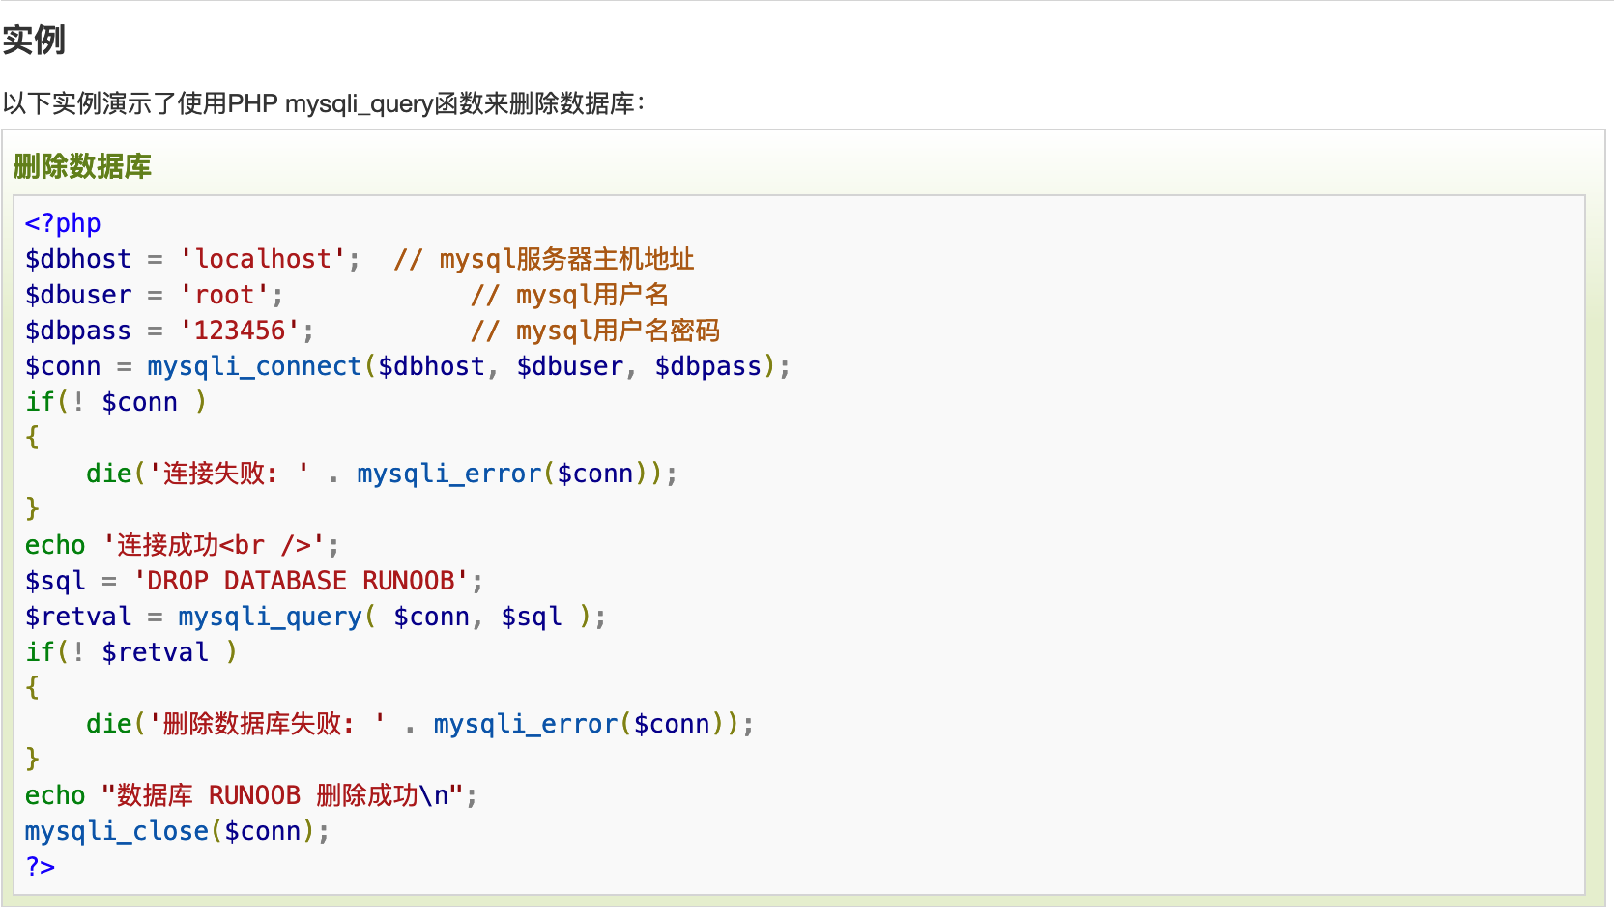Viewport: 1614px width, 920px height.
Task: Click the 'if(! $retval )' line
Action: 131,652
